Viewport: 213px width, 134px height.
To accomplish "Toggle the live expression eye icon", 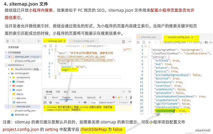I will click(x=85, y=103).
